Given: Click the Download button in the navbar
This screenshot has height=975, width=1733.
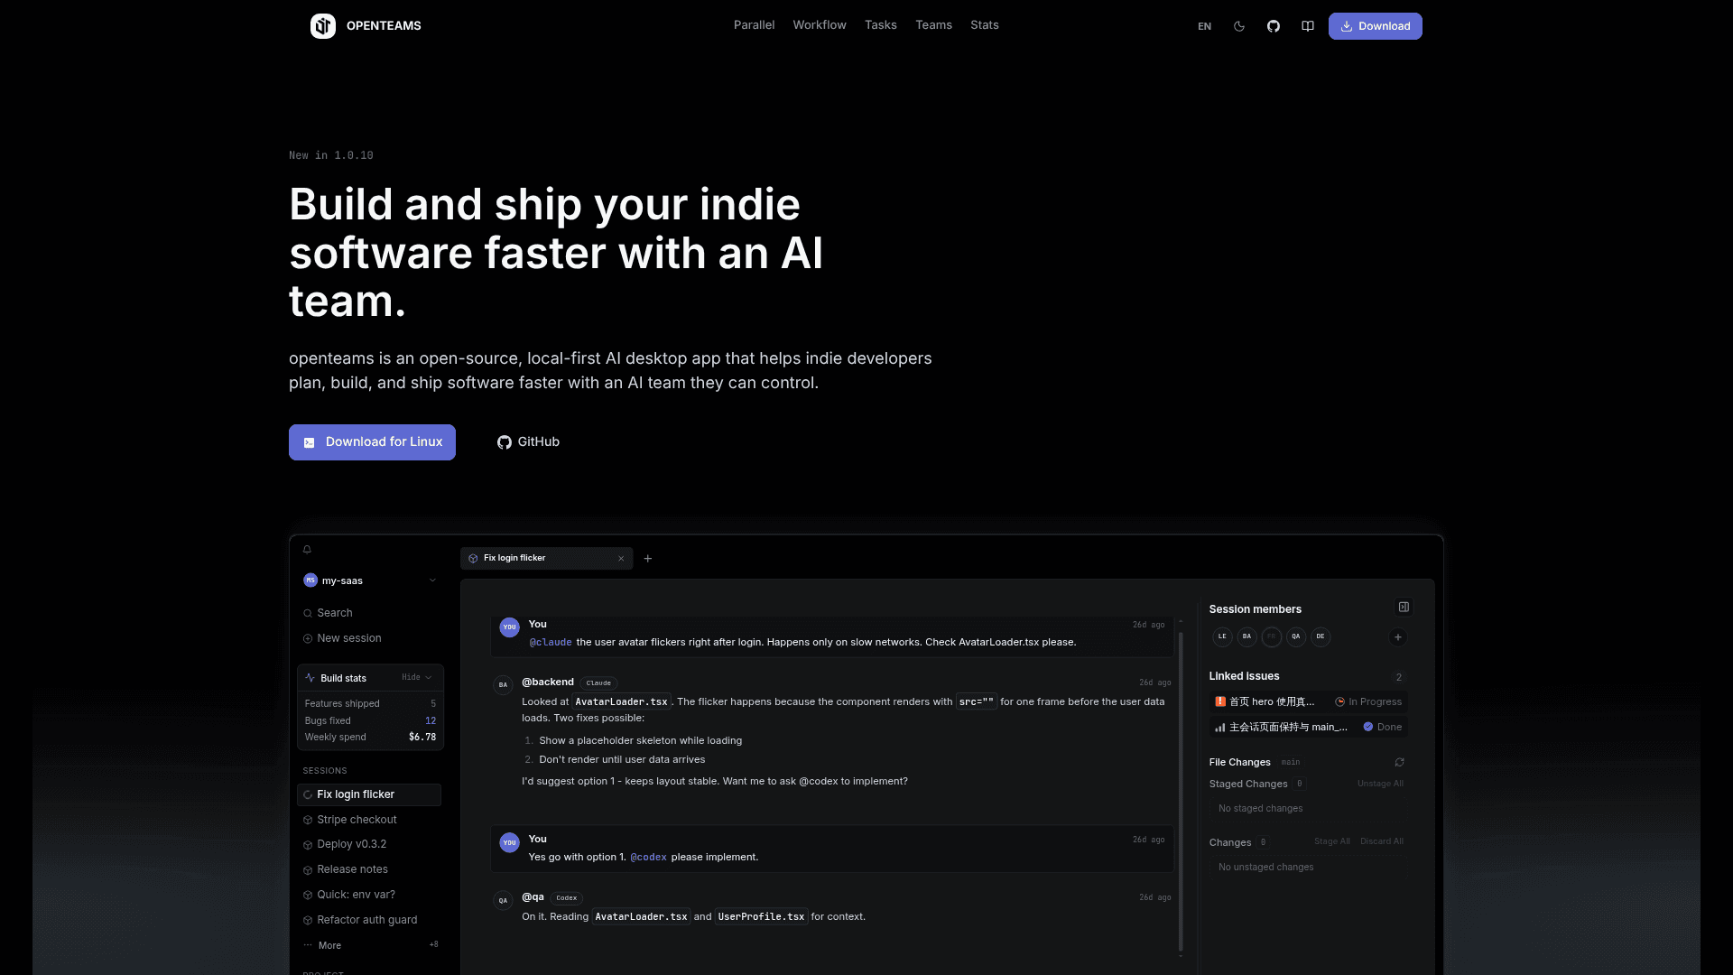Looking at the screenshot, I should [x=1375, y=26].
